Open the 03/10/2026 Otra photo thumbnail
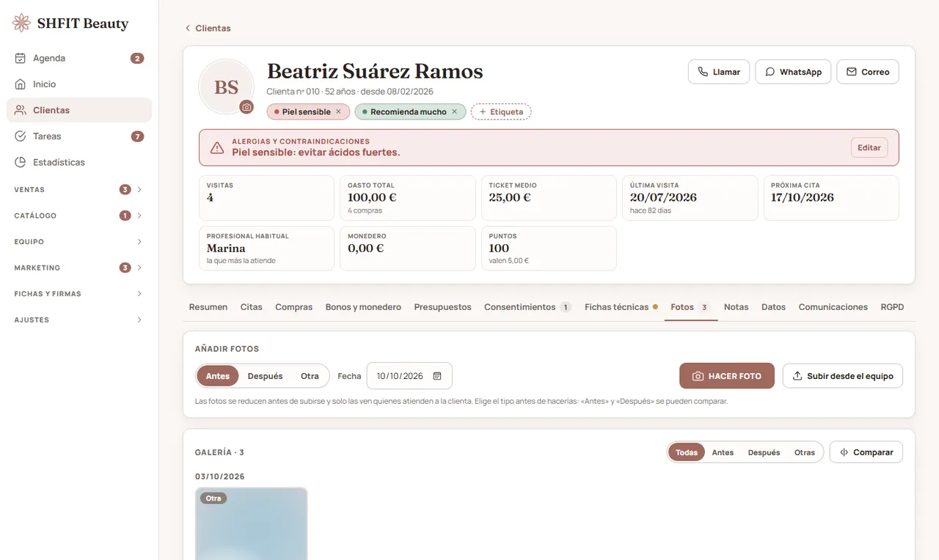This screenshot has height=560, width=939. point(251,523)
